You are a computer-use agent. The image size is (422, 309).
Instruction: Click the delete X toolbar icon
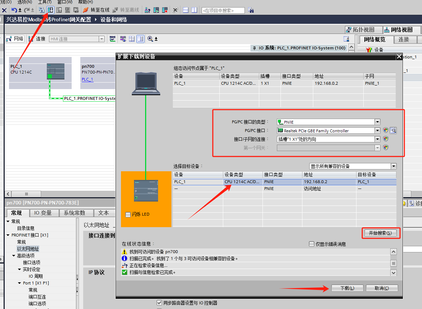(x=4, y=10)
